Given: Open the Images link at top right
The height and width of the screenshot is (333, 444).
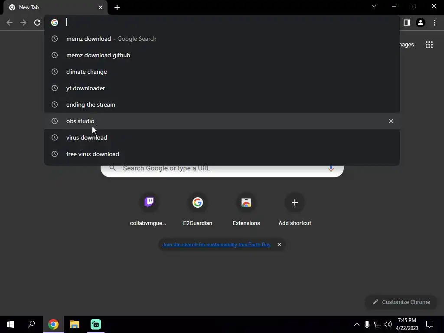Looking at the screenshot, I should (407, 45).
